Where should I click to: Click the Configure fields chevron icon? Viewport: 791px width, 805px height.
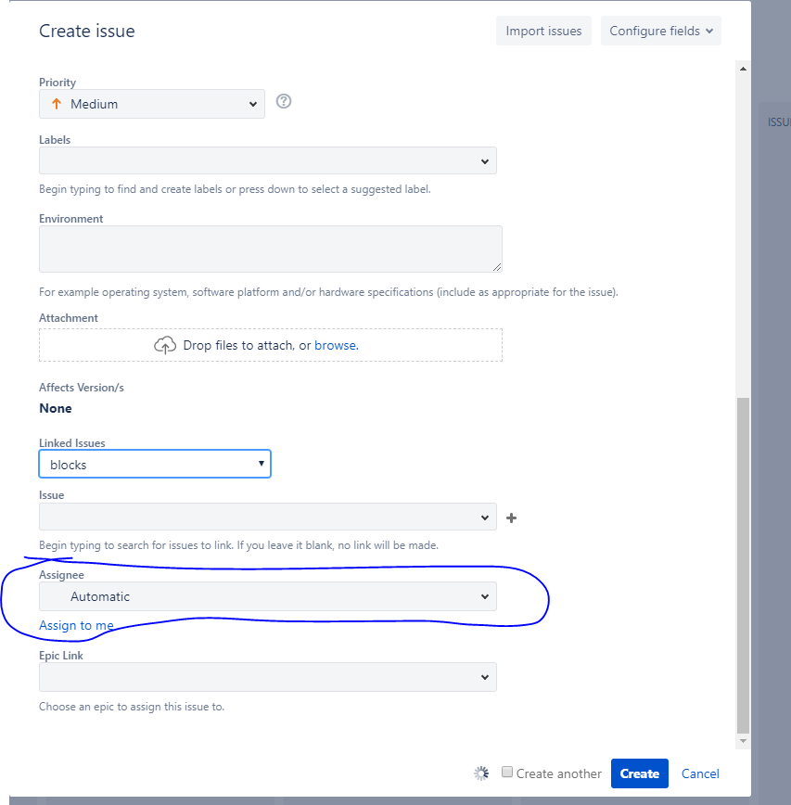tap(709, 31)
